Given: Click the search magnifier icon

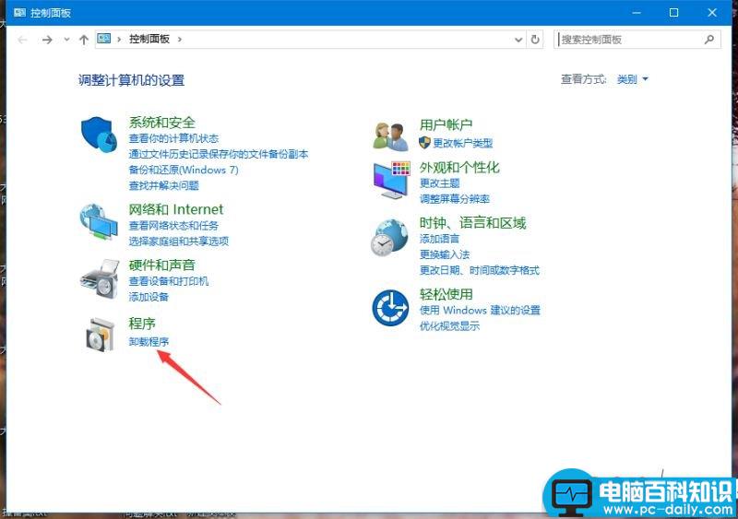Looking at the screenshot, I should pyautogui.click(x=709, y=40).
